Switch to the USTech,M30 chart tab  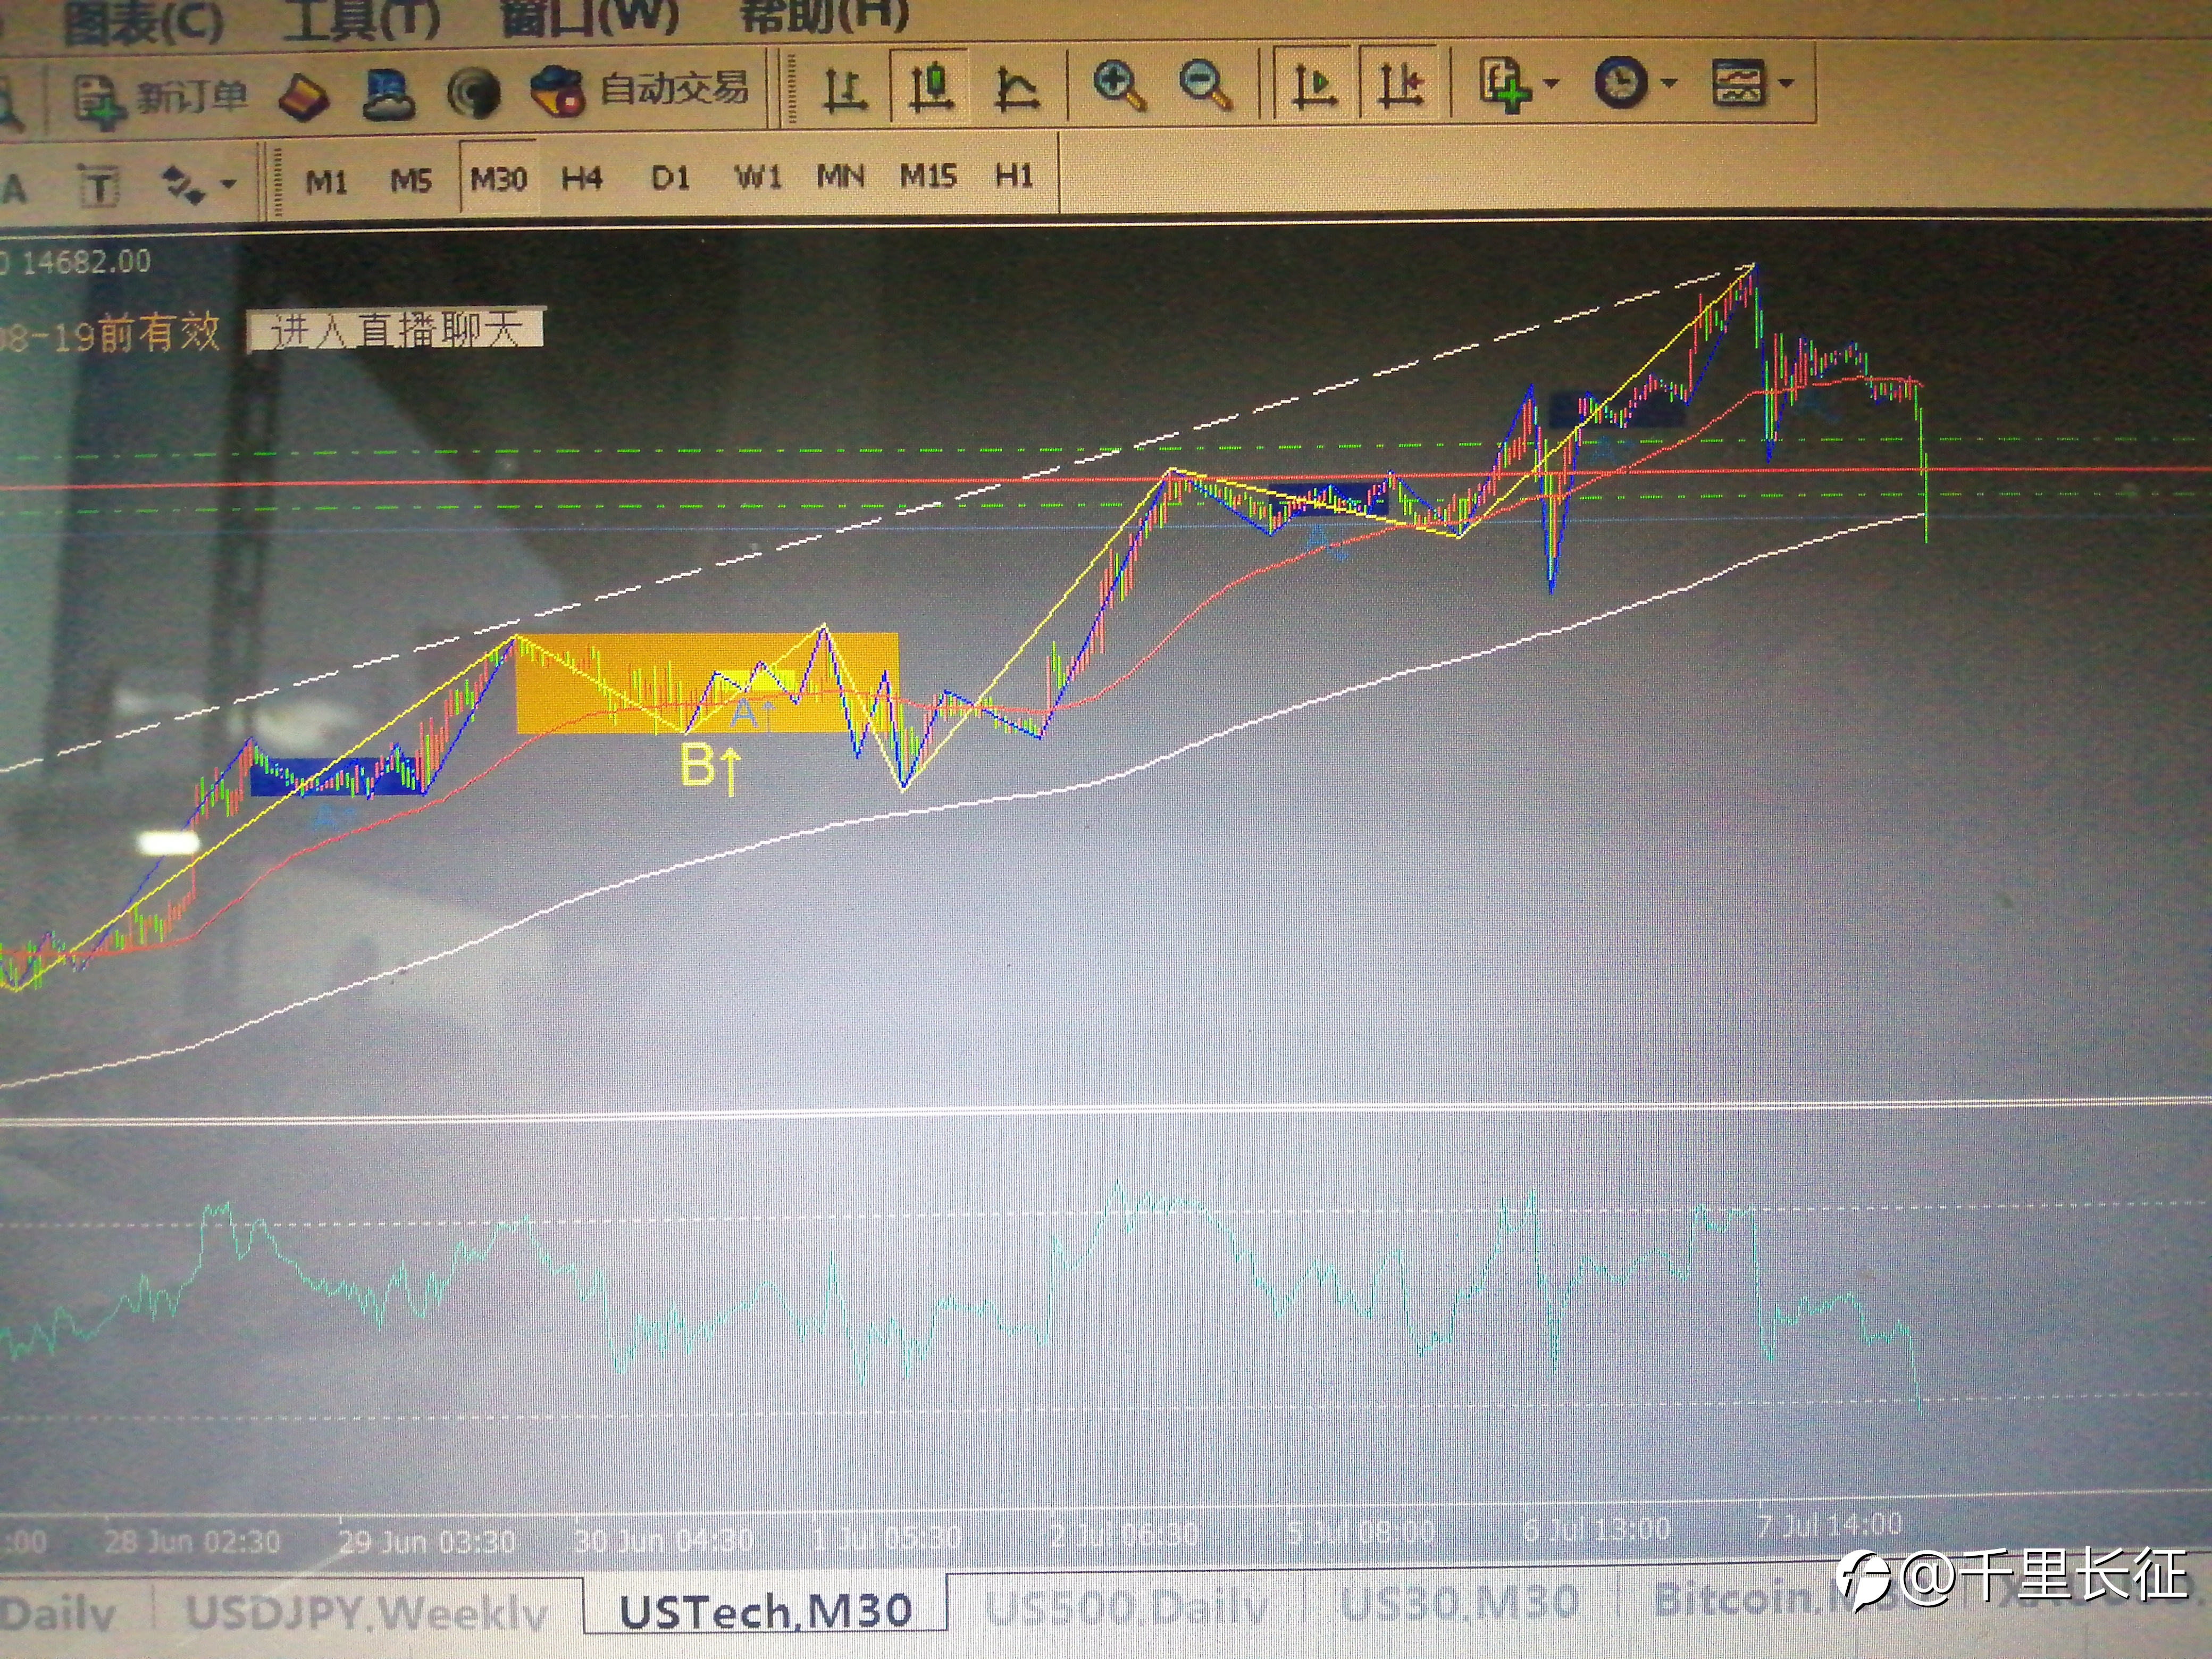pos(765,1610)
